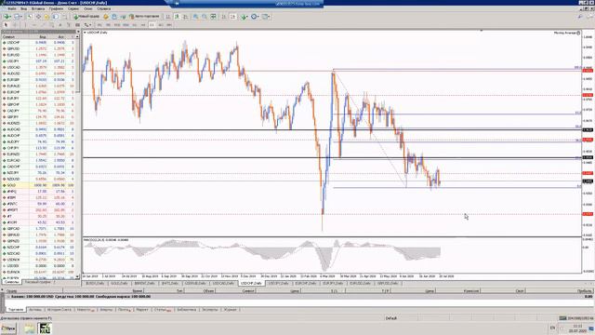Open the Сервис menu
This screenshot has height=335, width=595.
(73, 8)
